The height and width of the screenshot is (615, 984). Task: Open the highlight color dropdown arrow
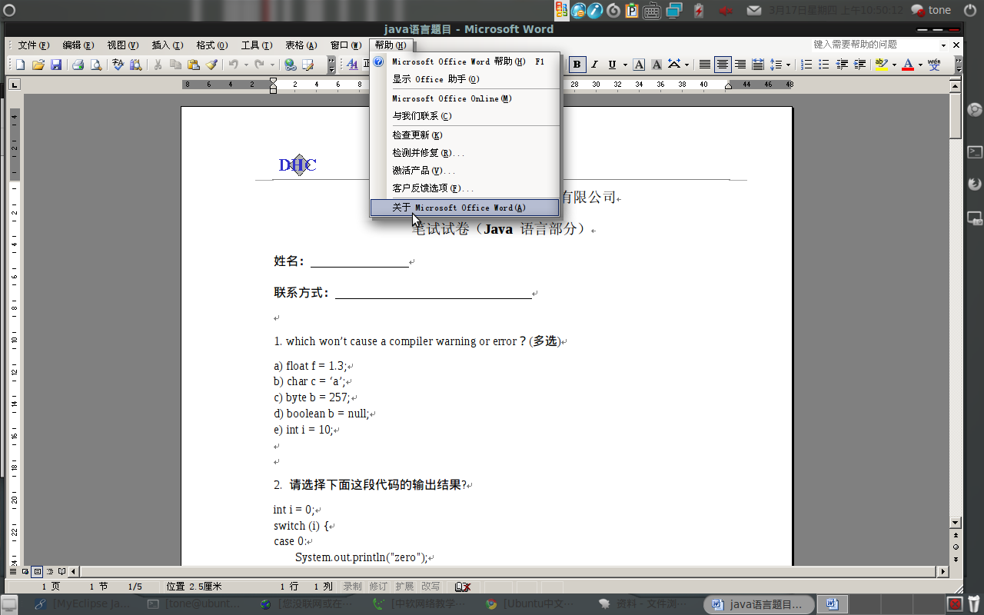pos(893,65)
